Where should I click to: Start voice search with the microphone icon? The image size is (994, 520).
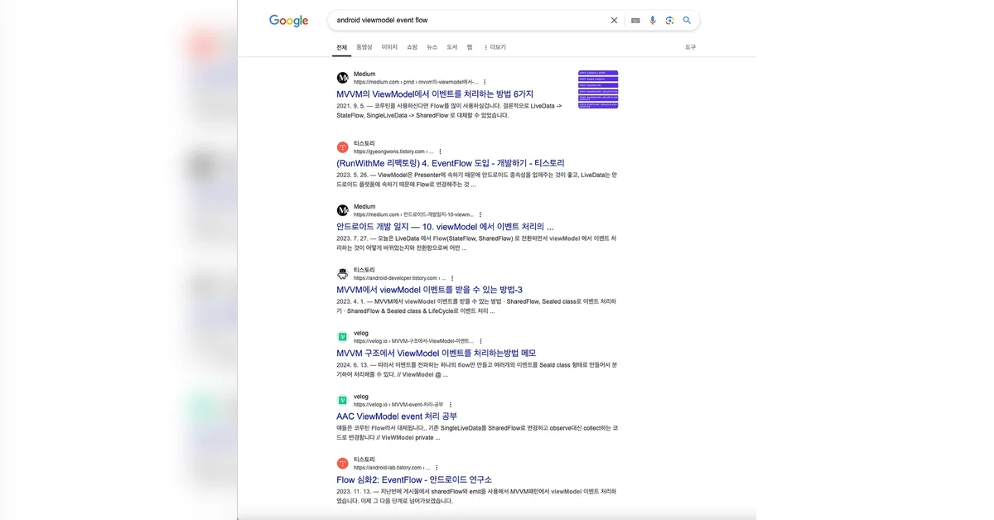click(653, 20)
